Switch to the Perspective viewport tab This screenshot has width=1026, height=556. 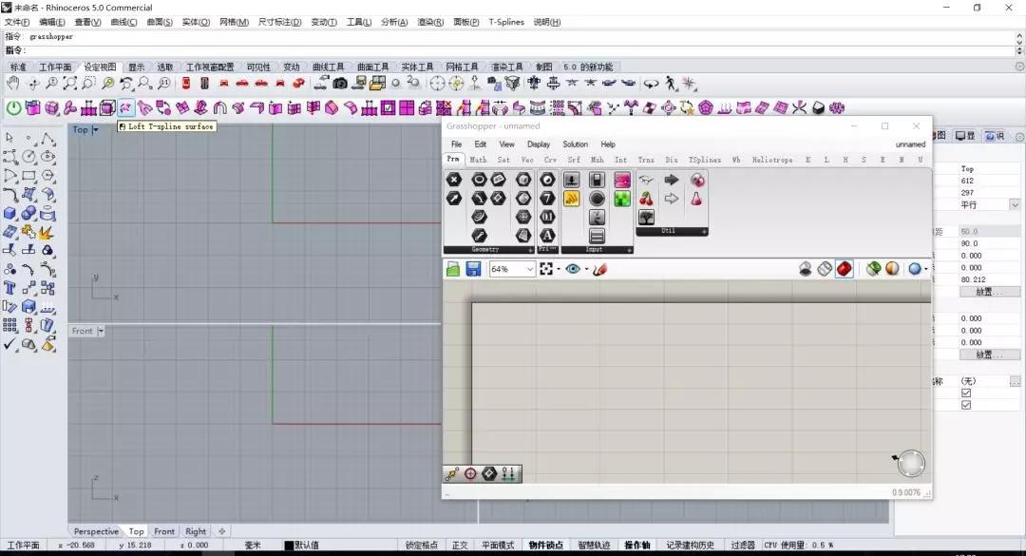96,531
